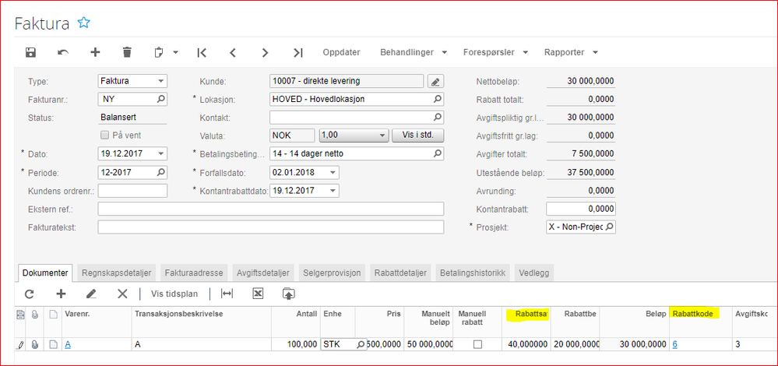Click pencil edit icon next to Kunde
This screenshot has height=366, width=778.
click(x=435, y=81)
